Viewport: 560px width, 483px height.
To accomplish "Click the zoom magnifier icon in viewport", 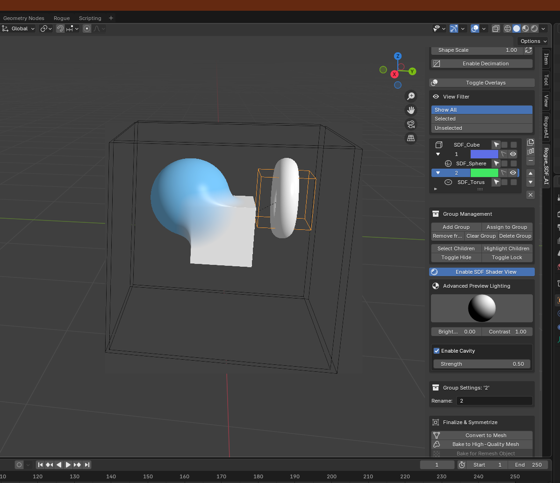I will 411,96.
